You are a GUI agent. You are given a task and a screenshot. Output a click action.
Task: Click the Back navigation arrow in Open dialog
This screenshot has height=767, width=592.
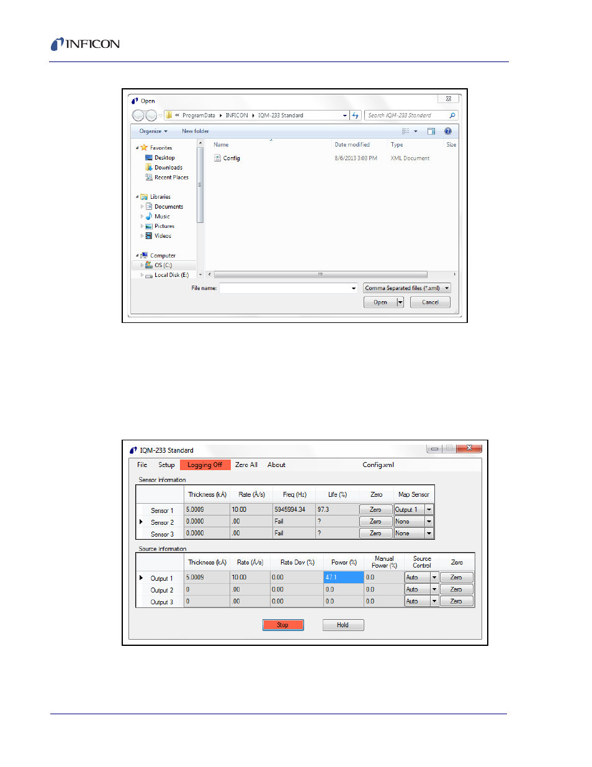(x=138, y=116)
